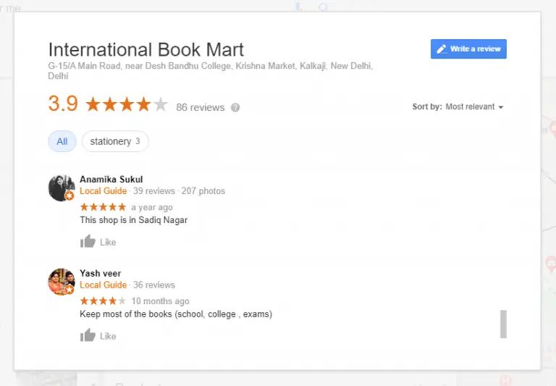Click the help icon beside 86 reviews
This screenshot has width=556, height=386.
[x=235, y=108]
